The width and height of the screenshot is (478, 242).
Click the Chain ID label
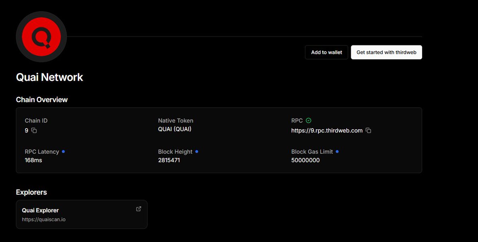coord(36,121)
